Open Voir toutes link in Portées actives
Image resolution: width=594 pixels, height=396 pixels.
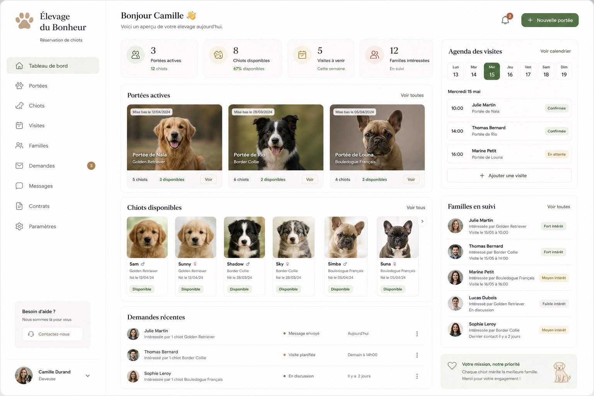(412, 95)
